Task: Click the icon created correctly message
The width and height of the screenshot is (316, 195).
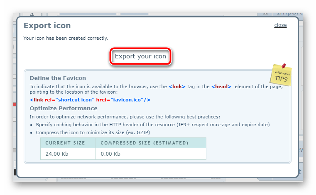Action: pyautogui.click(x=66, y=38)
